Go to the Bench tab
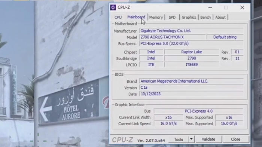 pos(205,17)
